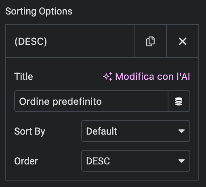Click the Title field label
The height and width of the screenshot is (187, 206).
tap(23, 77)
